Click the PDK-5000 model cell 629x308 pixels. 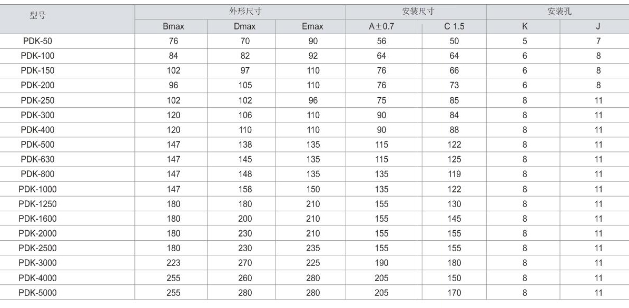pyautogui.click(x=37, y=293)
